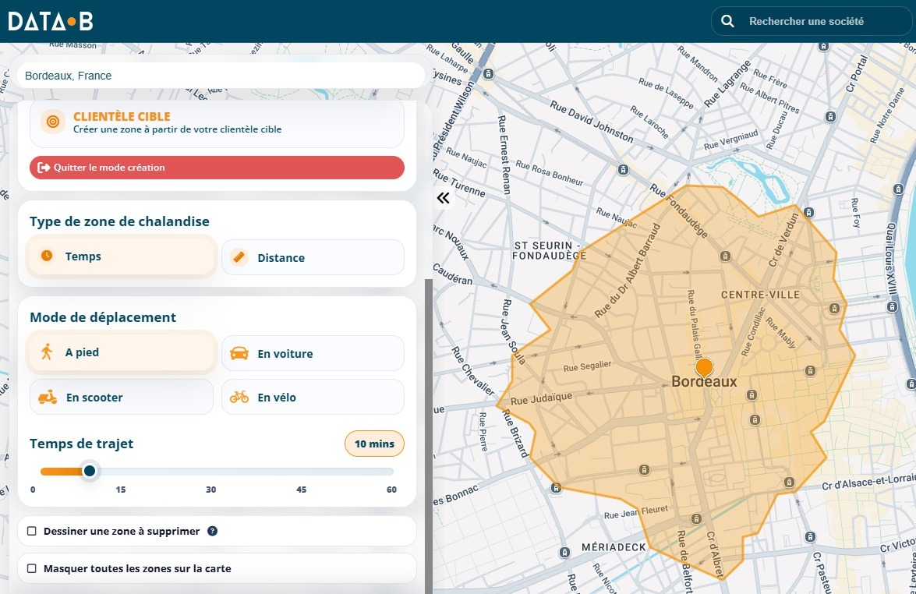Collapse the side panel with double chevron
Viewport: 916px width, 594px height.
[x=444, y=198]
